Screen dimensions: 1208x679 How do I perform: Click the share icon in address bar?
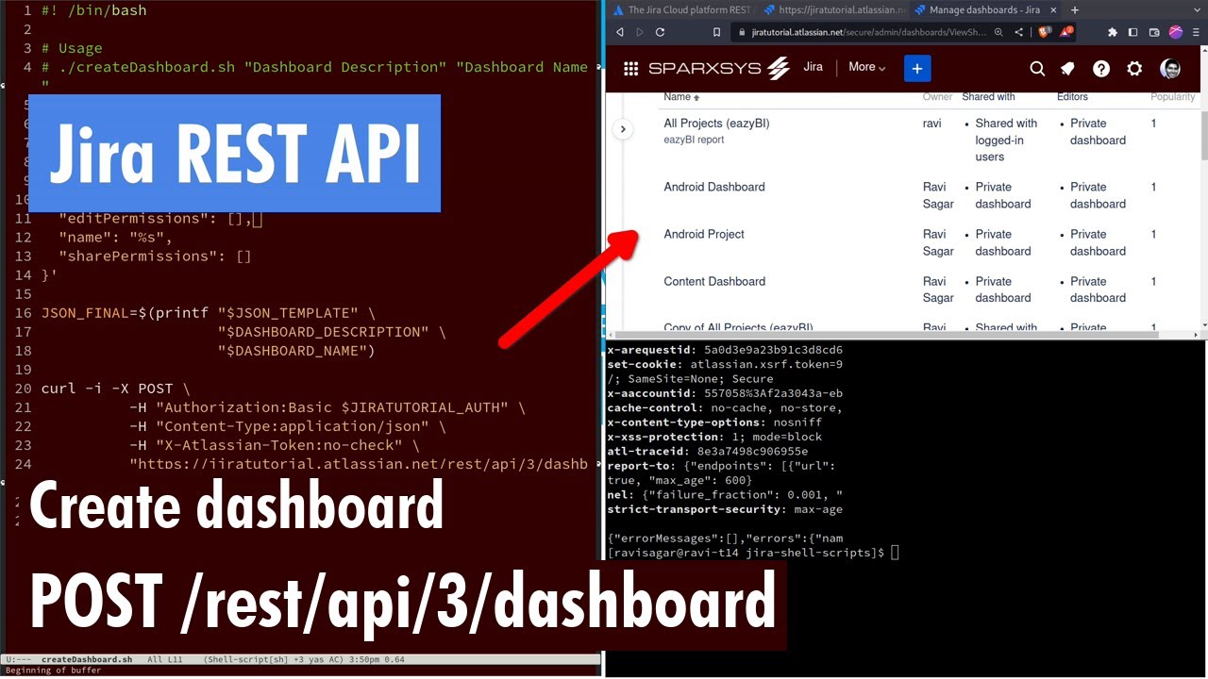click(x=1018, y=32)
